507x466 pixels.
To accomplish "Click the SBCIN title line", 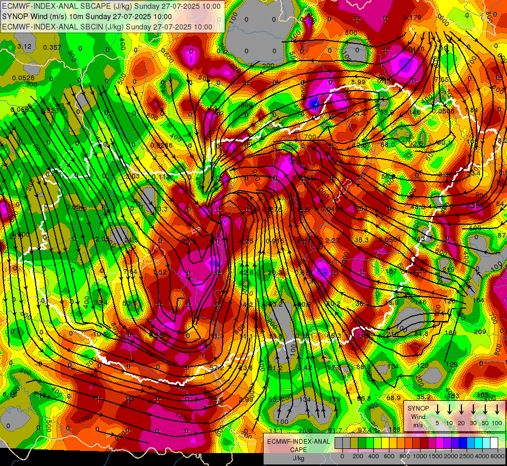I will pos(107,27).
